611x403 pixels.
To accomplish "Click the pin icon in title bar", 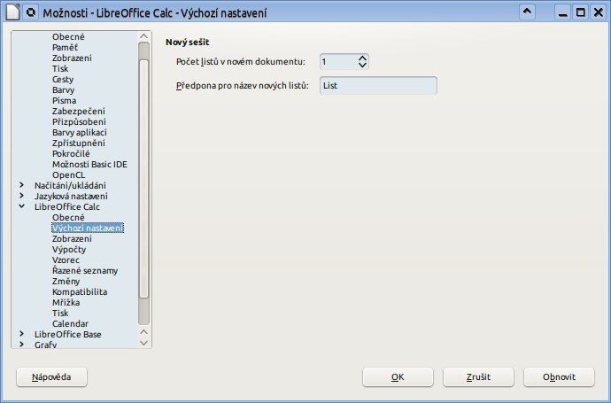I will (30, 12).
